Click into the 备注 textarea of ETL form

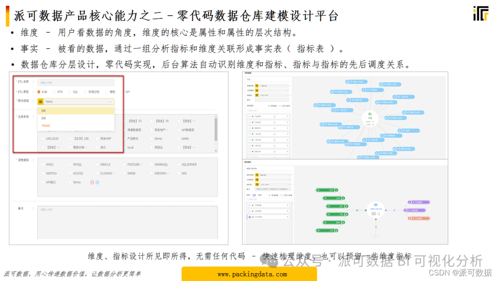pyautogui.click(x=128, y=222)
